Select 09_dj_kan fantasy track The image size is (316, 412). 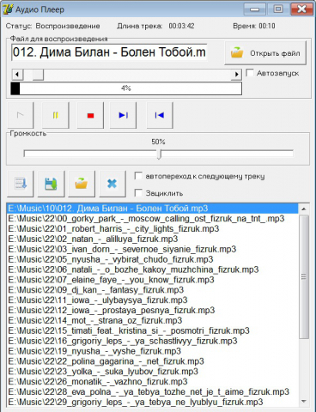click(x=152, y=290)
